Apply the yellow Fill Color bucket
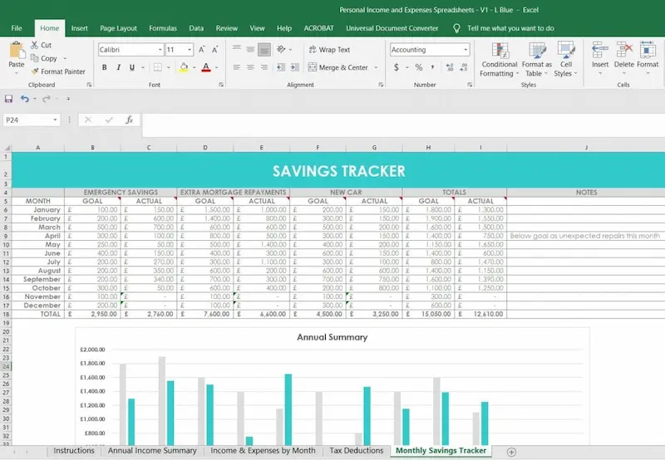665x460 pixels. (x=184, y=67)
